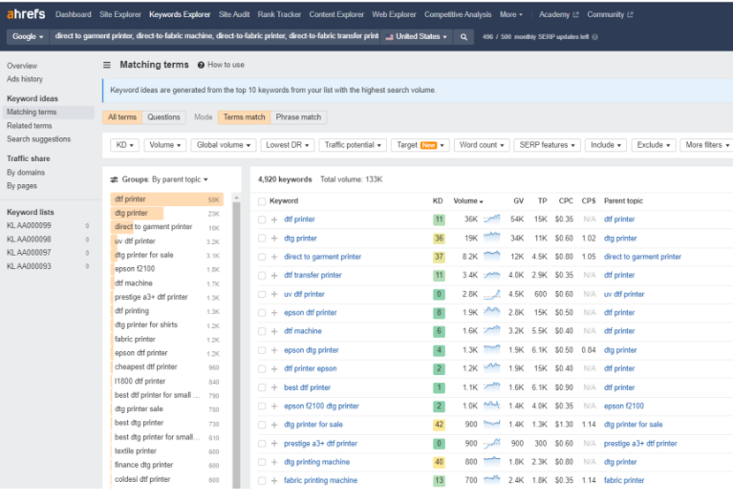Open Site Explorer from the top menu
Image resolution: width=733 pixels, height=501 pixels.
[x=121, y=14]
